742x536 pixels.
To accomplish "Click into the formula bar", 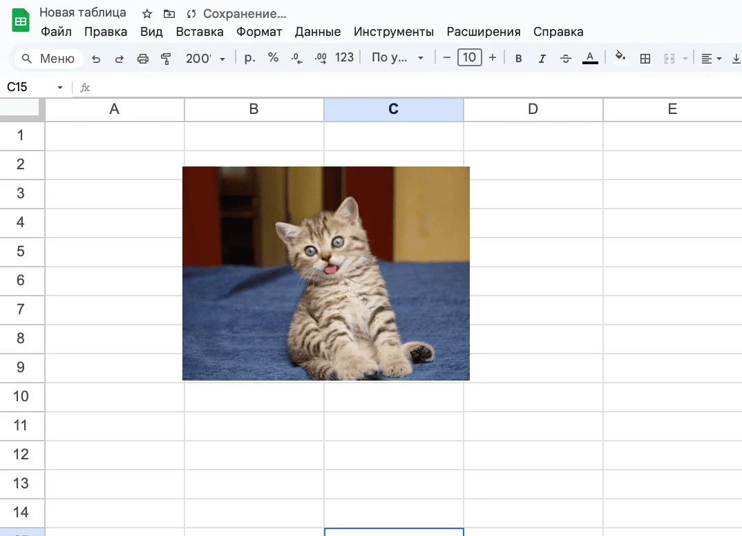I will tap(417, 88).
